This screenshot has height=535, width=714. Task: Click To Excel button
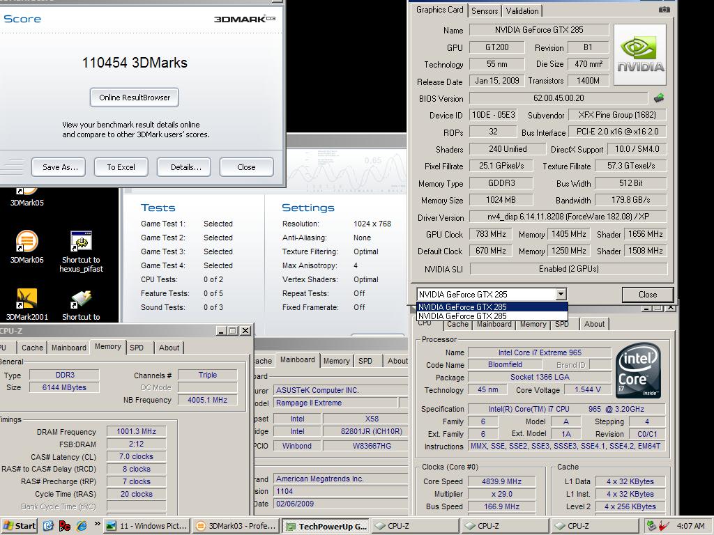[x=121, y=167]
